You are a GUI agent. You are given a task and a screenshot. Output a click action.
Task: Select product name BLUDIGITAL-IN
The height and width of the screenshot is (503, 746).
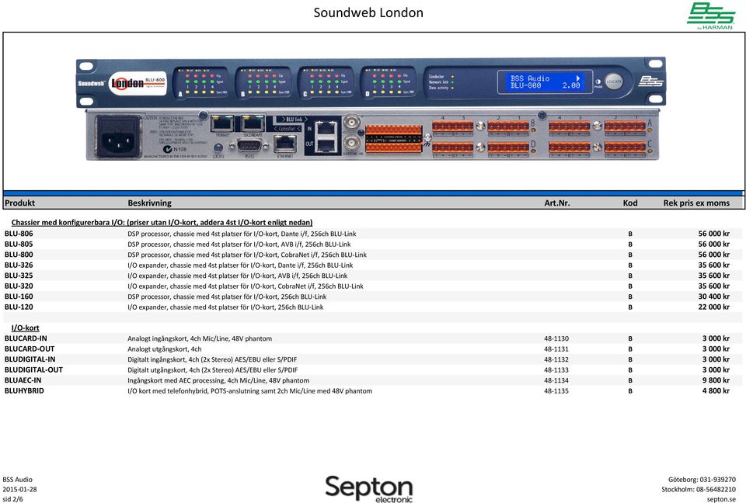click(30, 359)
